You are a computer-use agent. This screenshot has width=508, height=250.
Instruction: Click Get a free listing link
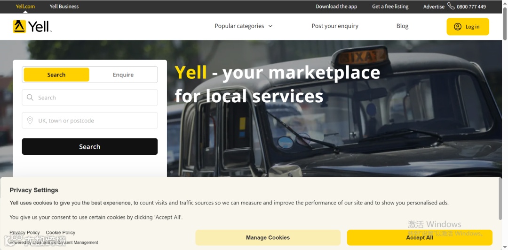390,7
